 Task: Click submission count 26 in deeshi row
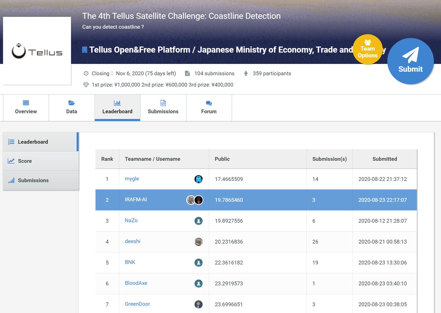click(315, 242)
